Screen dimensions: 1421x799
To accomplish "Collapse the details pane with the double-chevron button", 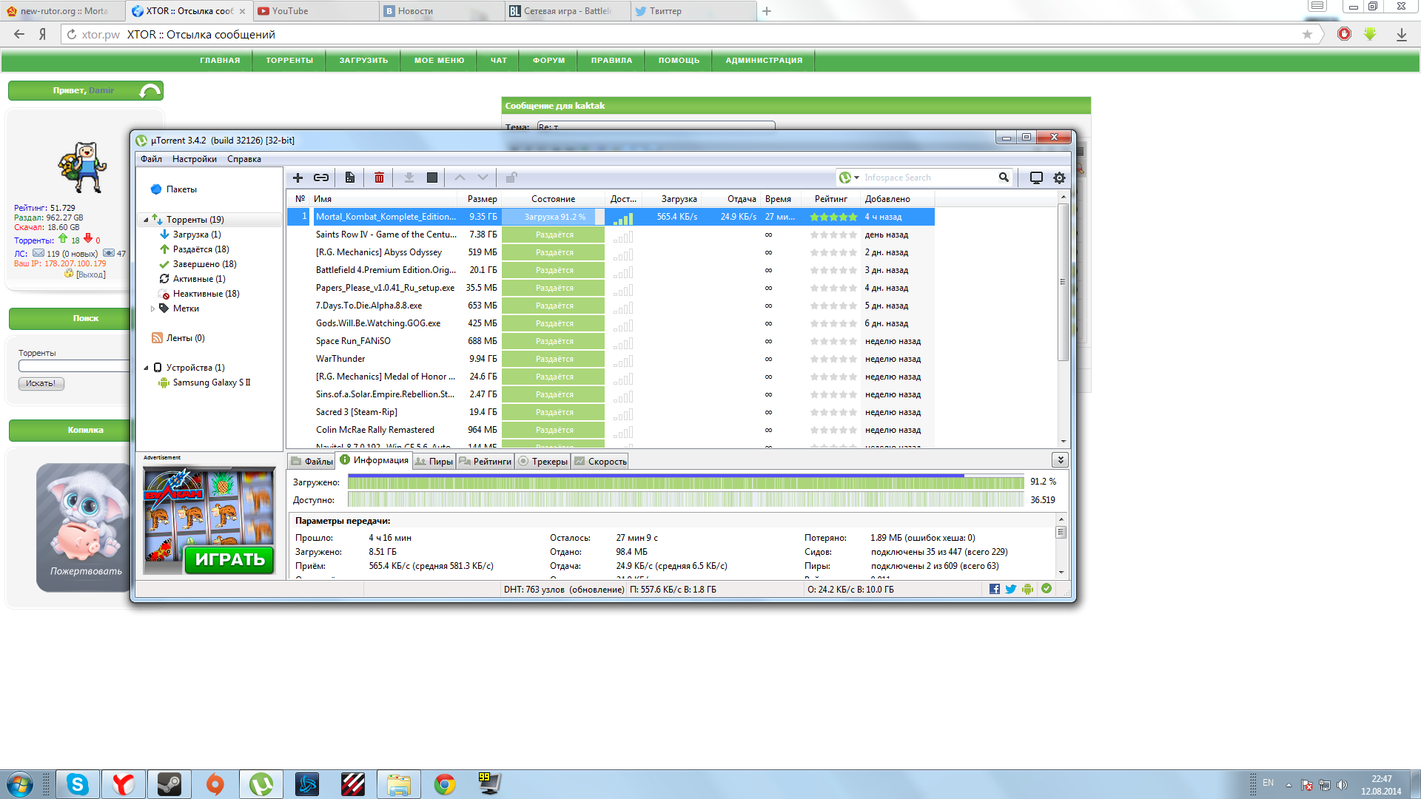I will 1060,460.
